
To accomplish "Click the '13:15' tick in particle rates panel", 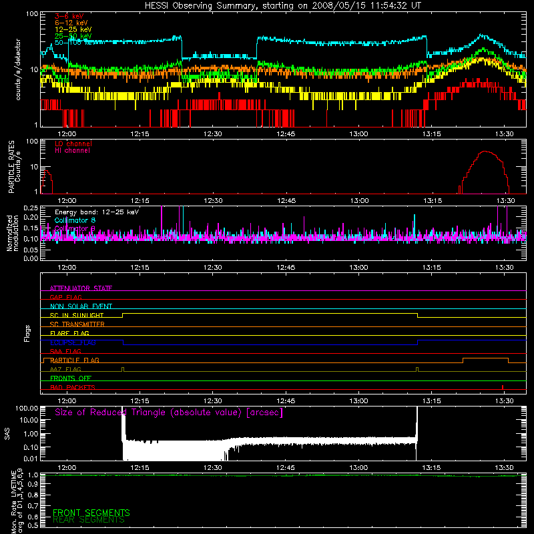I will click(432, 201).
